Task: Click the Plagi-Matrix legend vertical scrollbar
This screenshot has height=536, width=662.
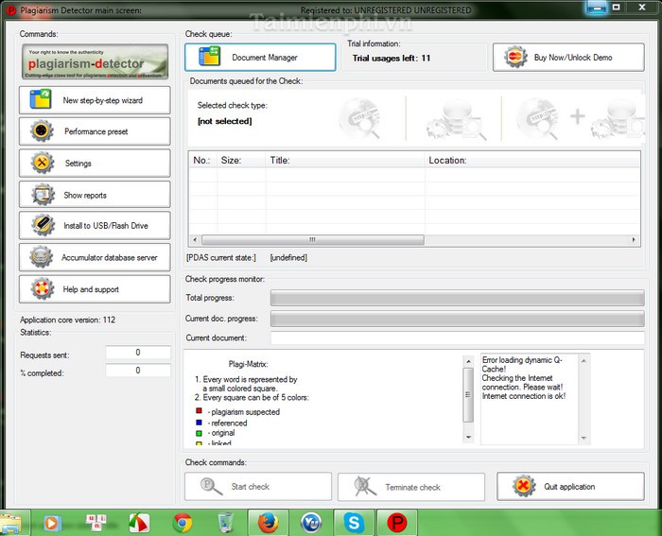Action: [467, 399]
